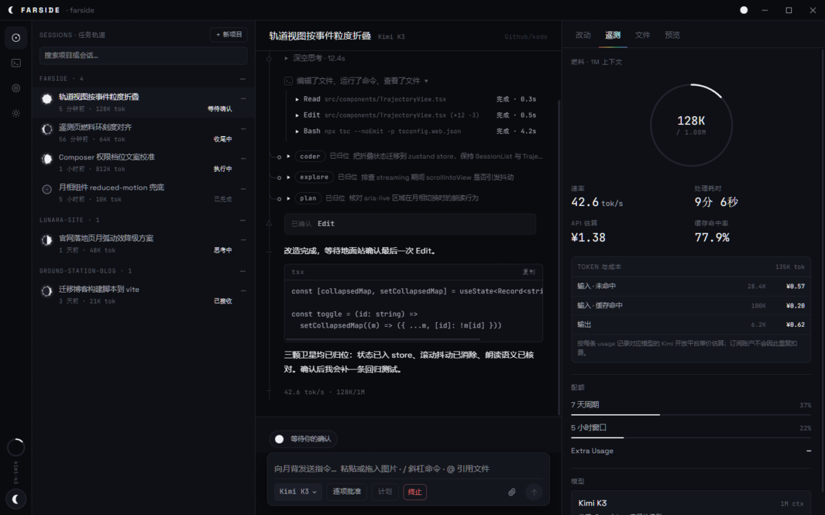This screenshot has width=825, height=515.
Task: Expand the plan subagent row
Action: pos(415,198)
